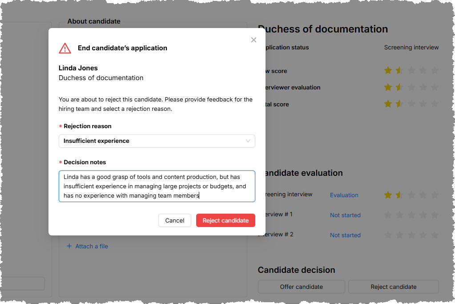
Task: Close the End candidate's application dialog
Action: tap(254, 40)
